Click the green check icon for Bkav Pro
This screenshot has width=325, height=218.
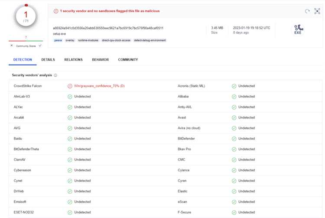tap(234, 149)
